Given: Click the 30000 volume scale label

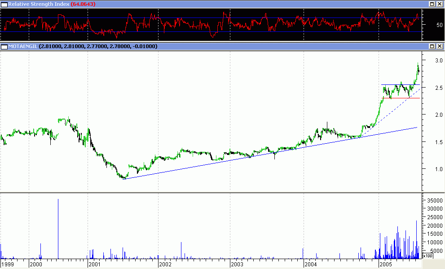Looking at the screenshot, I should point(435,208).
